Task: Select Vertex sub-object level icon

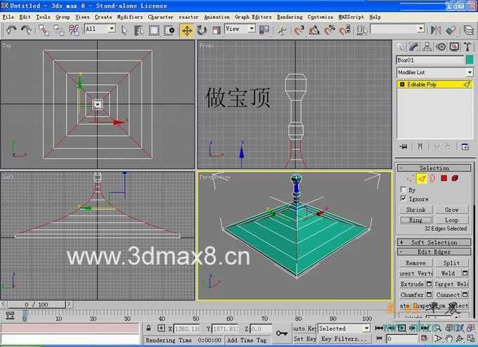Action: tap(411, 178)
